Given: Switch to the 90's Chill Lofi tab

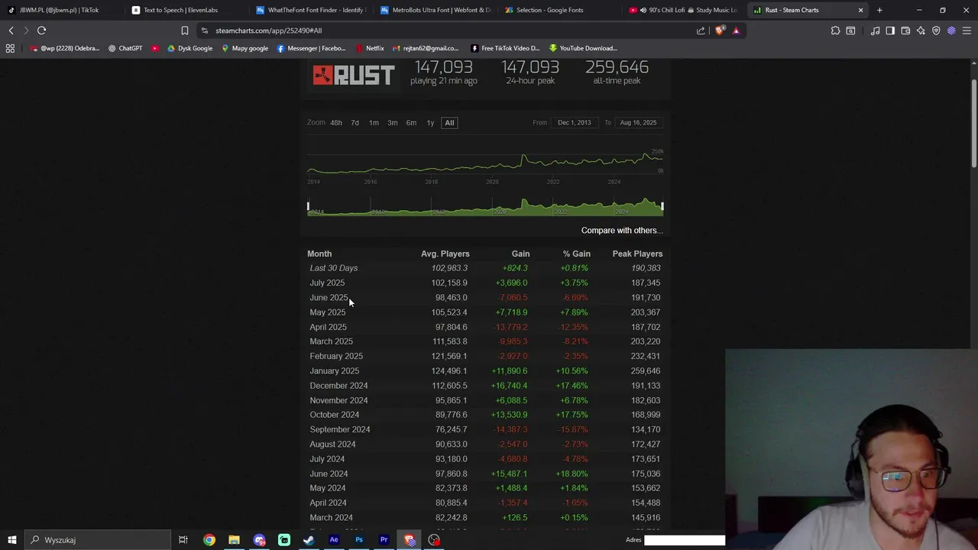Looking at the screenshot, I should coord(684,10).
